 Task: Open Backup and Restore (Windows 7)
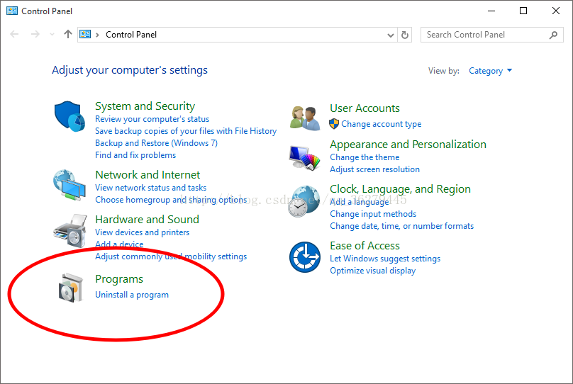[x=157, y=143]
